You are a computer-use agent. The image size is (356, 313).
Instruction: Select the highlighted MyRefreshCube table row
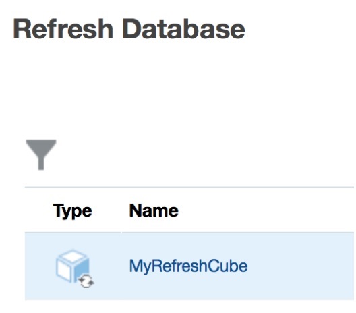(189, 266)
